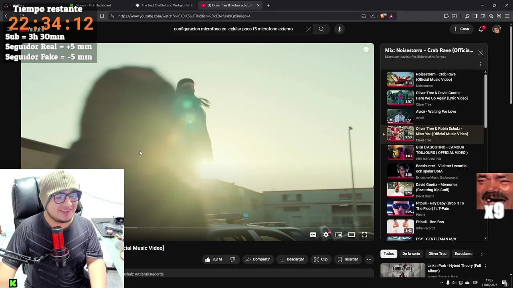Open Brave Wallet icon
Screen dimensions: 513x288
point(483,16)
